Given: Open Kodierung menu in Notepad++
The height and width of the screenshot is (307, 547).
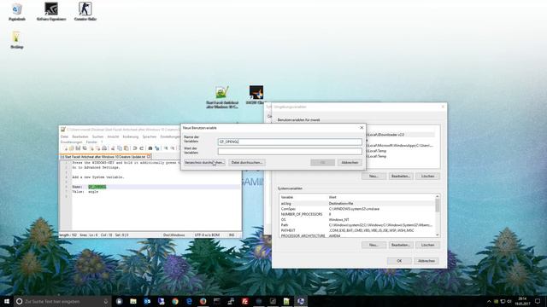Looking at the screenshot, I should [131, 136].
